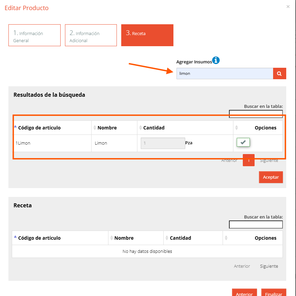Select the Receta step tab
Image resolution: width=296 pixels, height=296 pixels.
pyautogui.click(x=147, y=35)
